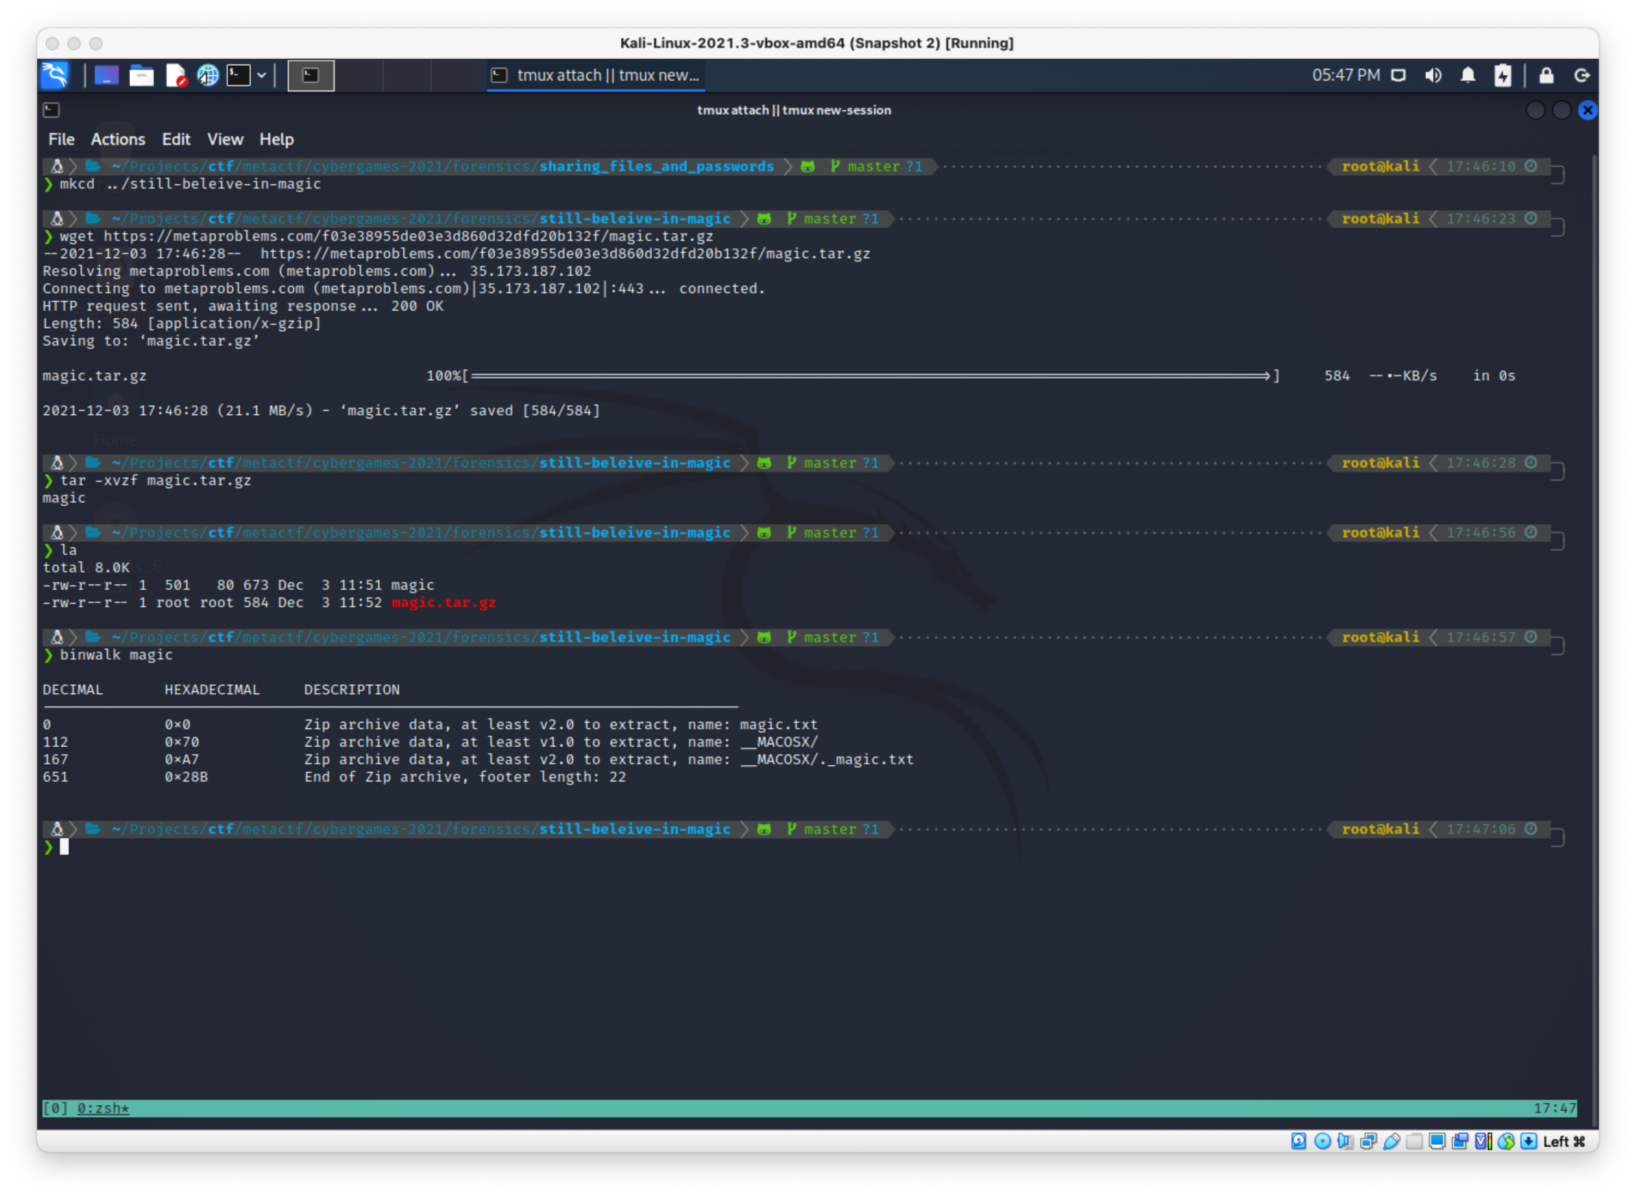Click the HEXADECIMAL column header
This screenshot has height=1198, width=1636.
[x=212, y=689]
